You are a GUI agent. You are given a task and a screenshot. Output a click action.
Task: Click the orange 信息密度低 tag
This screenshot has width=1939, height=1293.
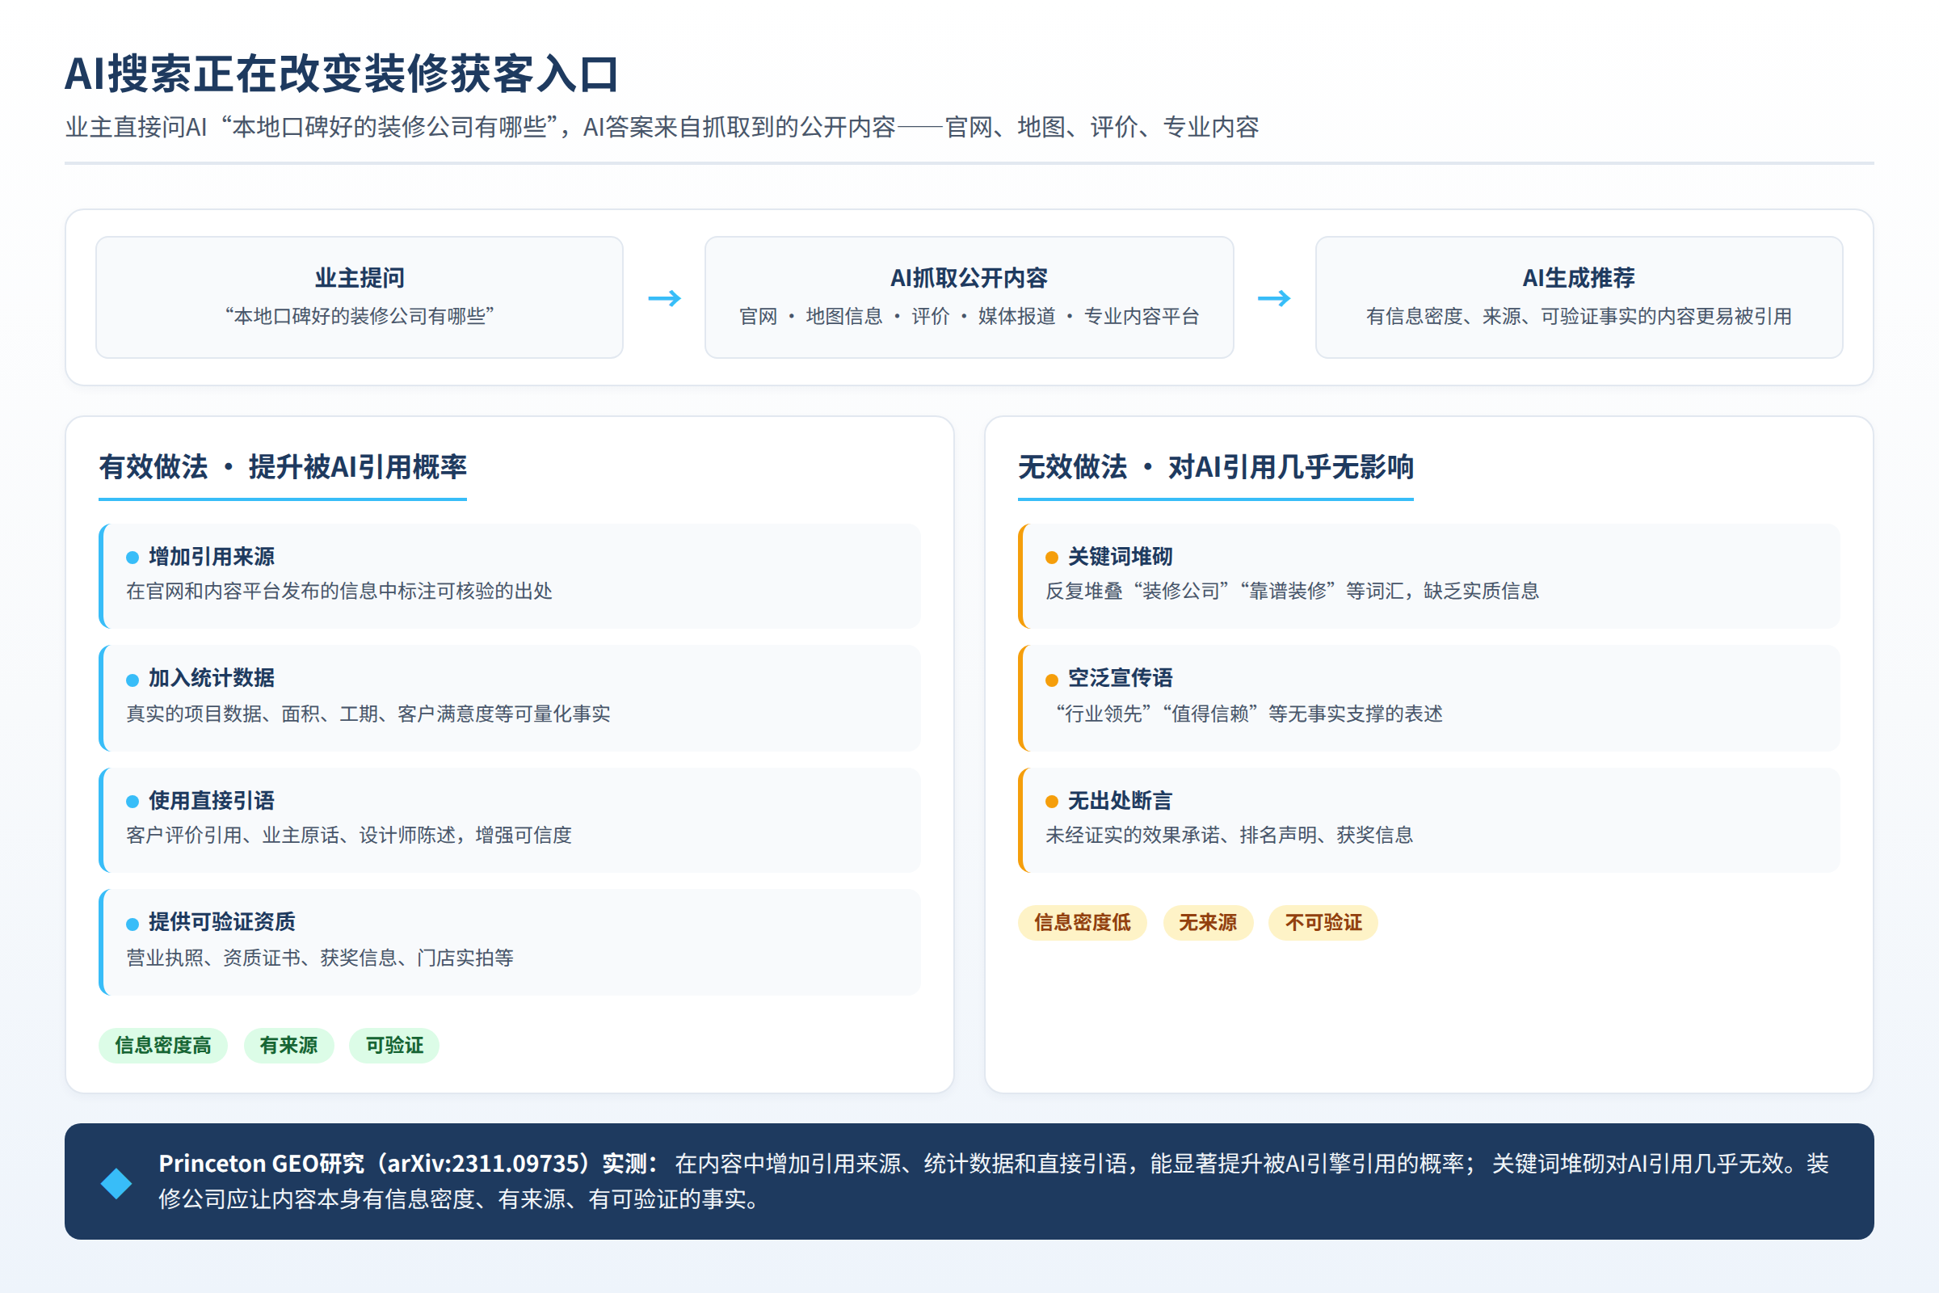point(1083,923)
